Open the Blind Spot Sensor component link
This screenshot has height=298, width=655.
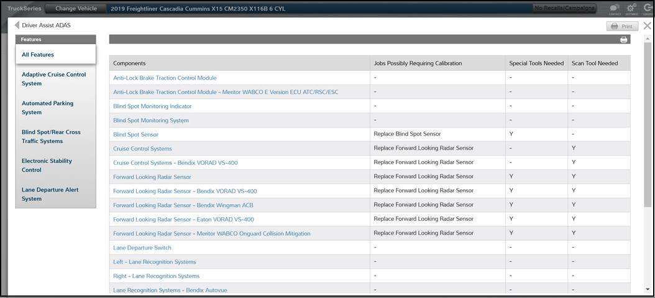135,134
